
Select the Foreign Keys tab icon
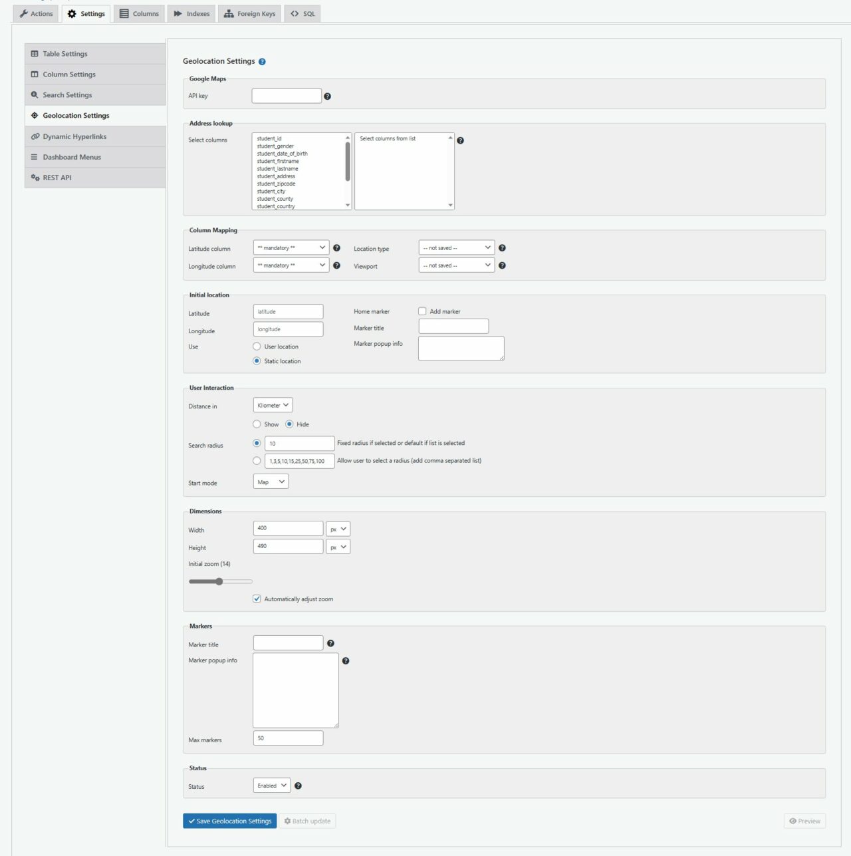pyautogui.click(x=229, y=13)
